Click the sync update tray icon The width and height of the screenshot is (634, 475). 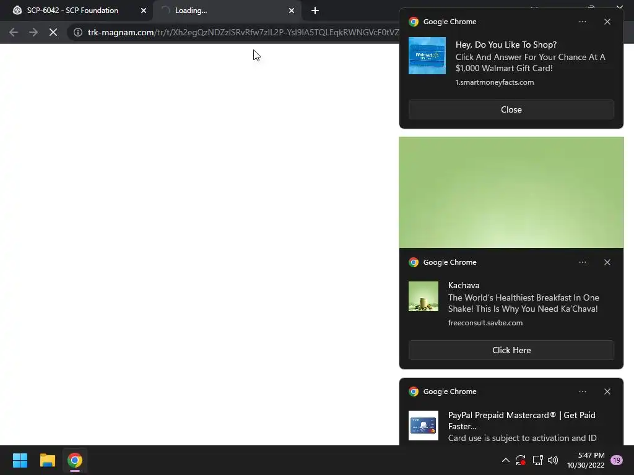(x=520, y=460)
